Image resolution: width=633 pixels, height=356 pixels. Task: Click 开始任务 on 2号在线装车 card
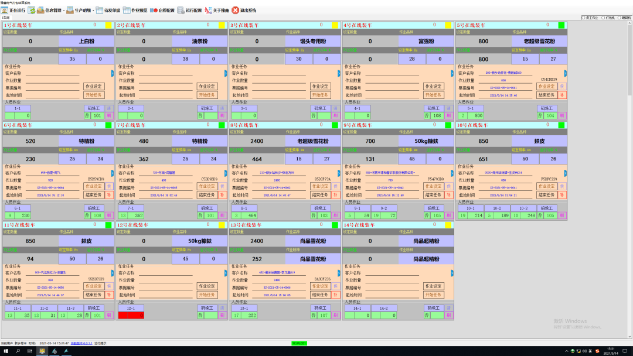click(x=207, y=95)
